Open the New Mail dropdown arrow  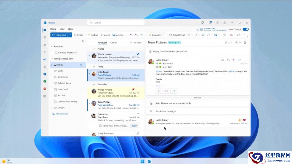[x=70, y=35]
